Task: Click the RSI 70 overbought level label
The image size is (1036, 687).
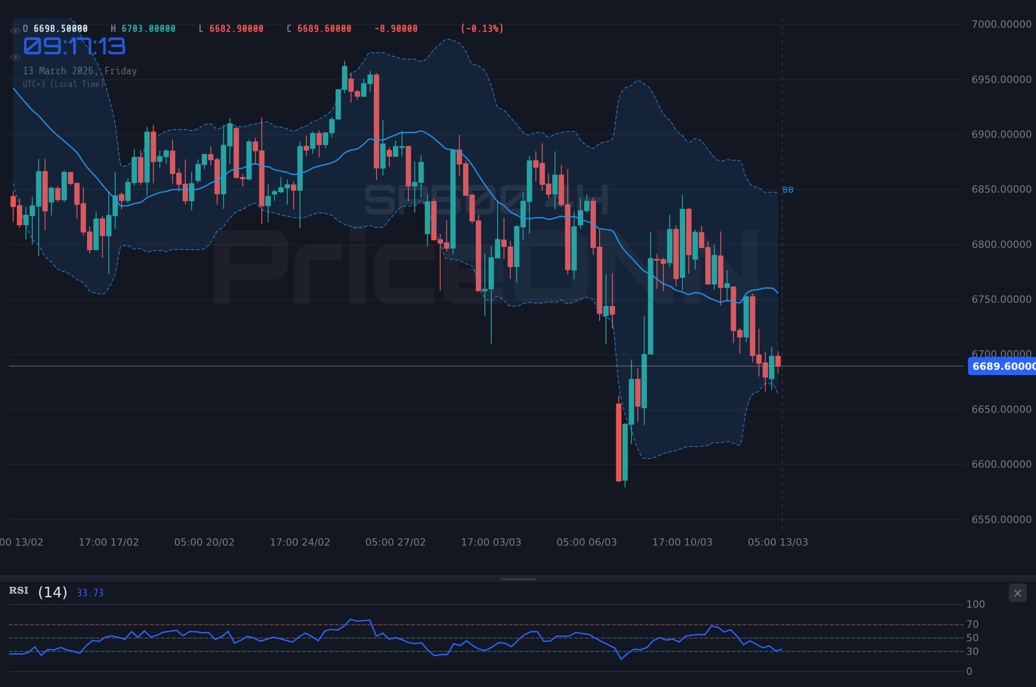Action: tap(973, 624)
